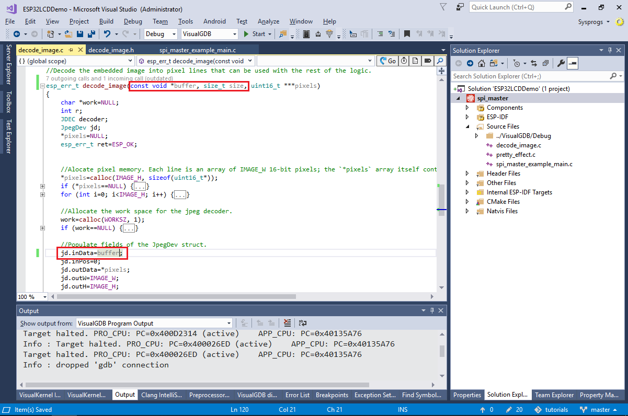
Task: Click the Save All icon
Action: click(x=92, y=34)
